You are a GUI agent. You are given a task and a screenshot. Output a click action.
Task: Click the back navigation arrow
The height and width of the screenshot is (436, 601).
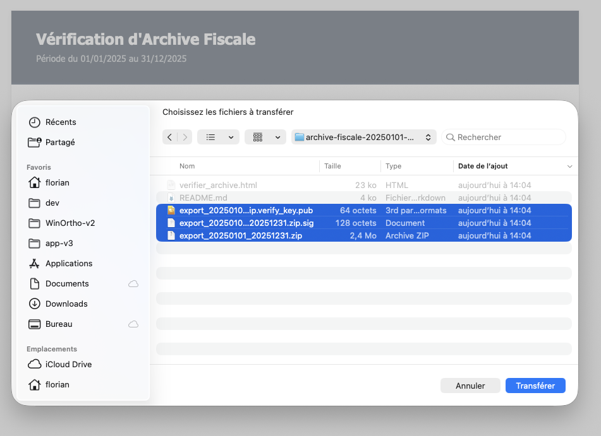[x=169, y=137]
